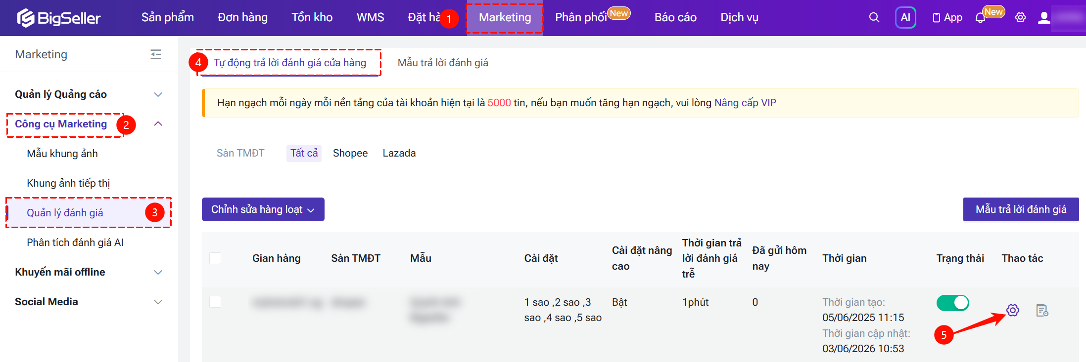This screenshot has width=1086, height=362.
Task: Open Phân tích đánh giá AI
Action: [75, 242]
